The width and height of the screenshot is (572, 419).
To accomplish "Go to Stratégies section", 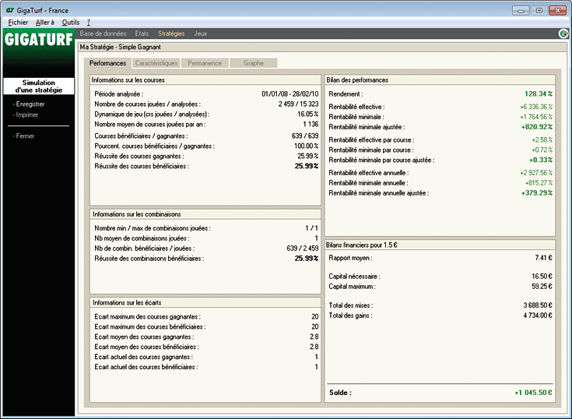I will 171,33.
